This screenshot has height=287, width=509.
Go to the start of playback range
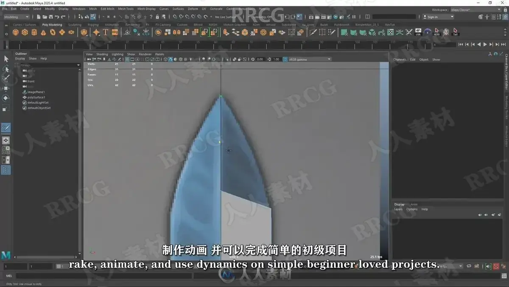tap(461, 44)
